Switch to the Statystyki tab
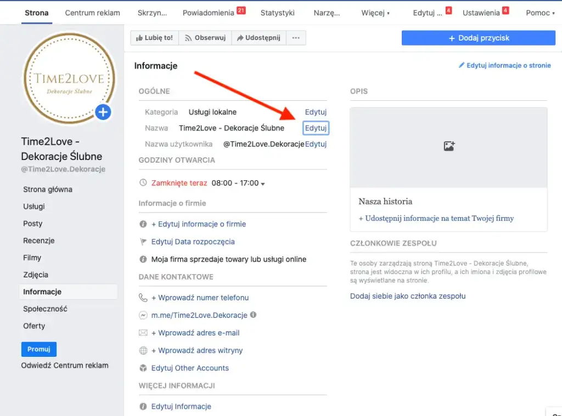The width and height of the screenshot is (562, 416). pos(277,12)
